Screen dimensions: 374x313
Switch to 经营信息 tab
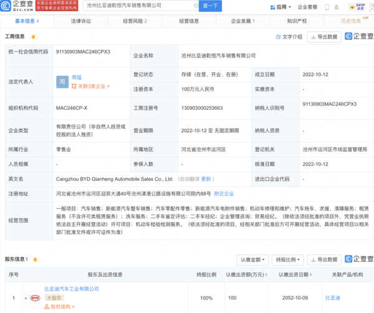189,21
